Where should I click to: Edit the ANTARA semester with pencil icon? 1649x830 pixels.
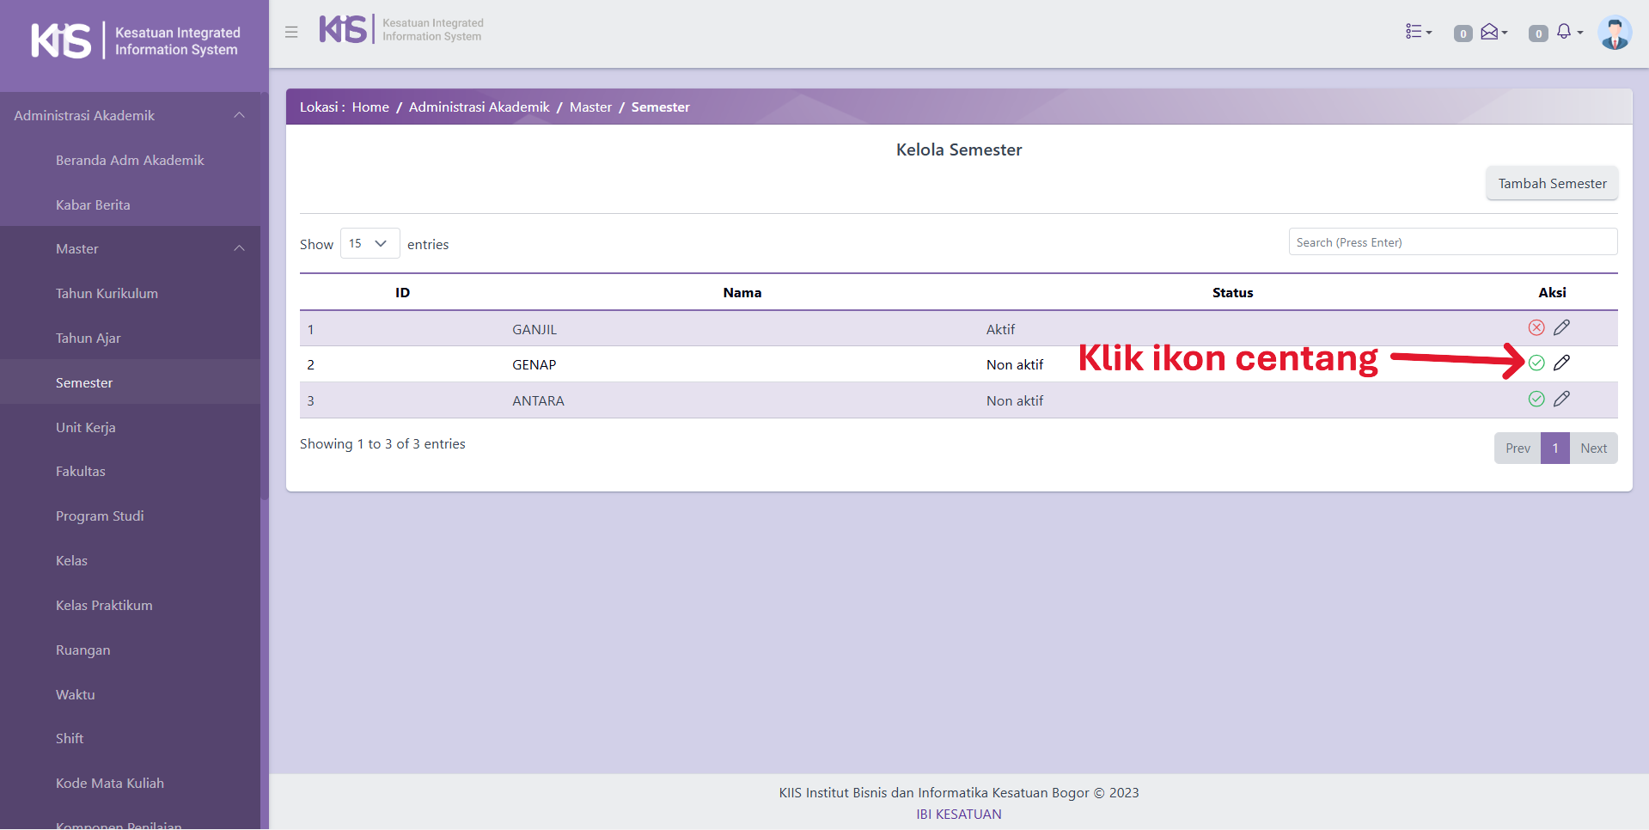1561,399
